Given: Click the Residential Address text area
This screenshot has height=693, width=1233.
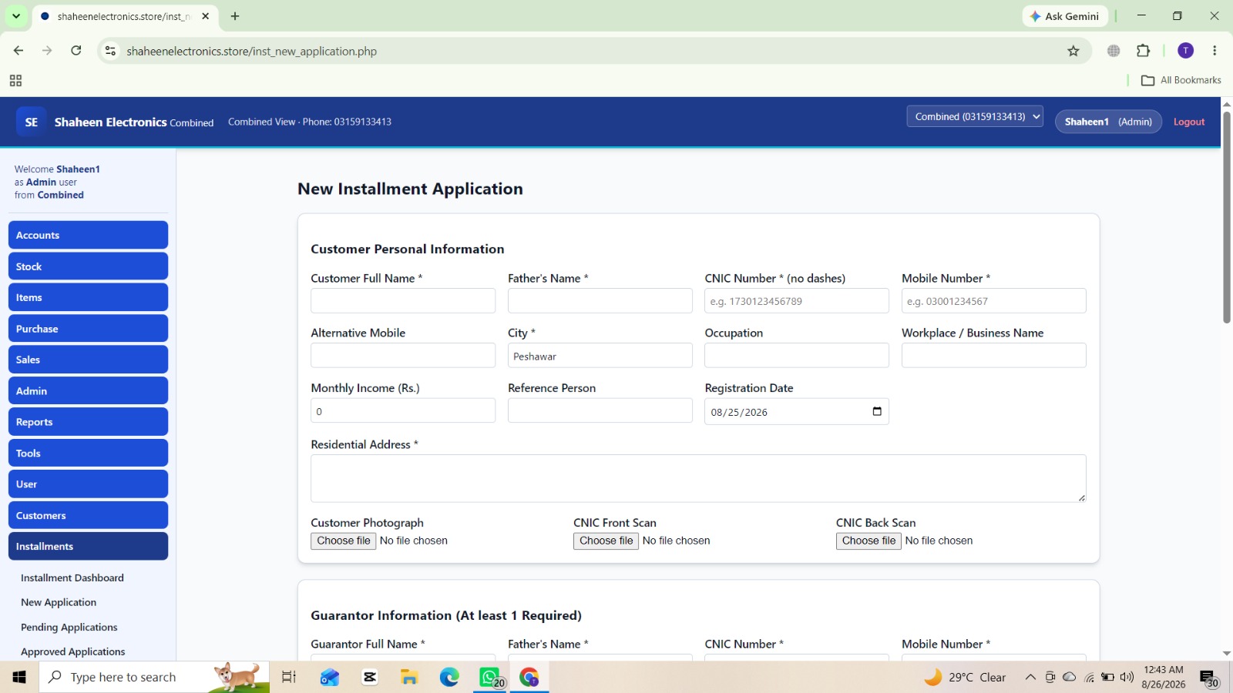Looking at the screenshot, I should (698, 478).
